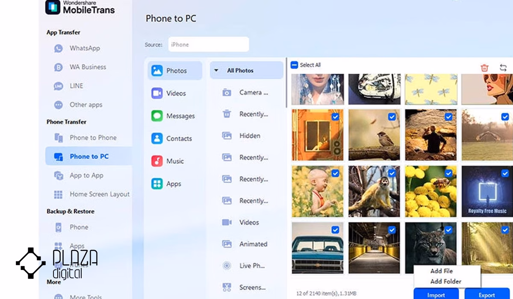Viewport: 513px width, 299px height.
Task: Uncheck the baby photo checkbox
Action: [335, 173]
